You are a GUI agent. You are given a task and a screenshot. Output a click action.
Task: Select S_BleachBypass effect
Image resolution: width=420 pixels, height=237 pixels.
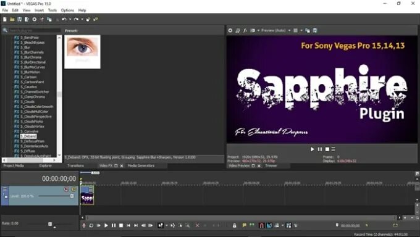(x=32, y=43)
